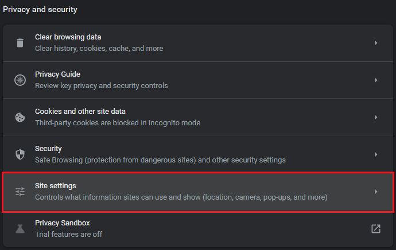This screenshot has width=396, height=250.
Task: Click the compass icon beside Privacy Guide
Action: pos(20,80)
